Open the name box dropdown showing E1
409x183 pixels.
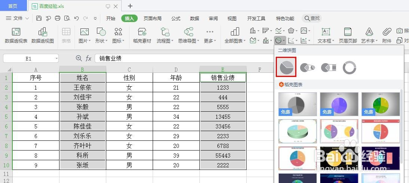(x=57, y=59)
